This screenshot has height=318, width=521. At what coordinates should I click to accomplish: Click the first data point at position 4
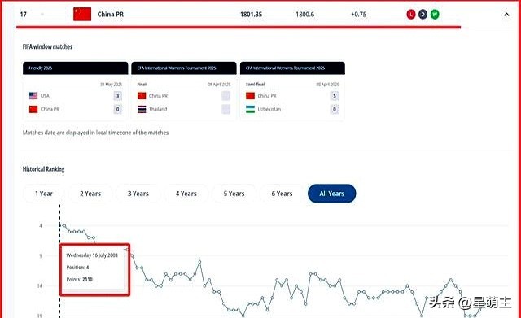click(x=64, y=226)
